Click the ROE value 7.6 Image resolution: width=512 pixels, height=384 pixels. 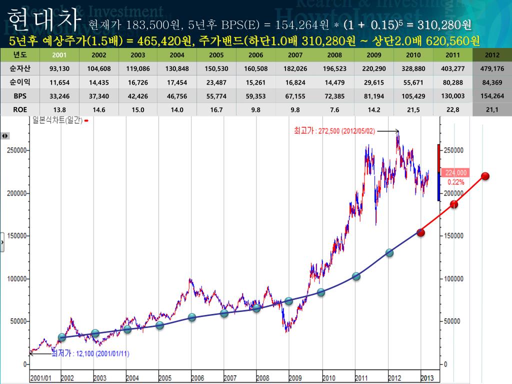[x=334, y=110]
